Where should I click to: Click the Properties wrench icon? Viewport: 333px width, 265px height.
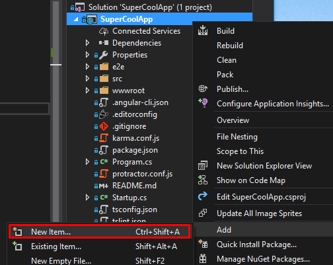coord(104,55)
